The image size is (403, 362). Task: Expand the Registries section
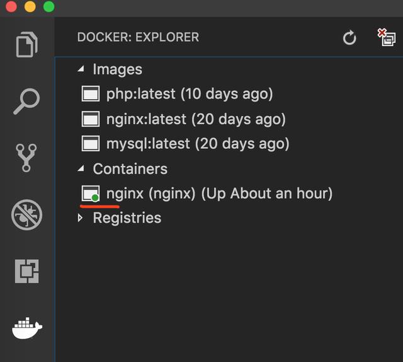click(80, 218)
